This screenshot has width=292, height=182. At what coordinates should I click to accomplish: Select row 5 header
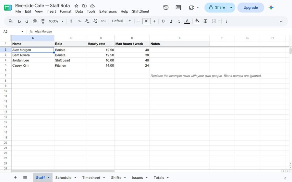tap(6, 65)
